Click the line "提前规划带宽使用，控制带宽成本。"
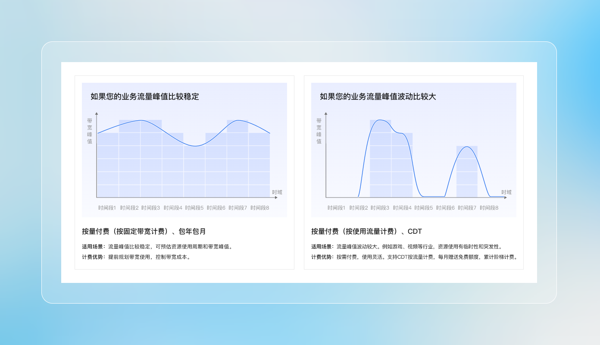The height and width of the screenshot is (345, 600). pyautogui.click(x=149, y=257)
